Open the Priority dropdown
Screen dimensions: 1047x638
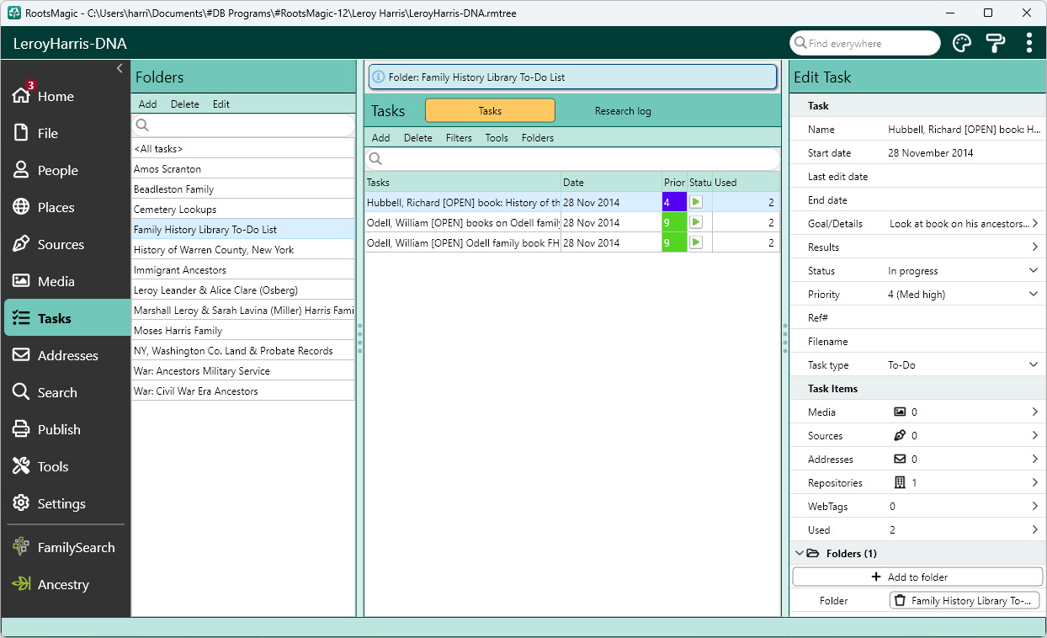(x=1034, y=295)
